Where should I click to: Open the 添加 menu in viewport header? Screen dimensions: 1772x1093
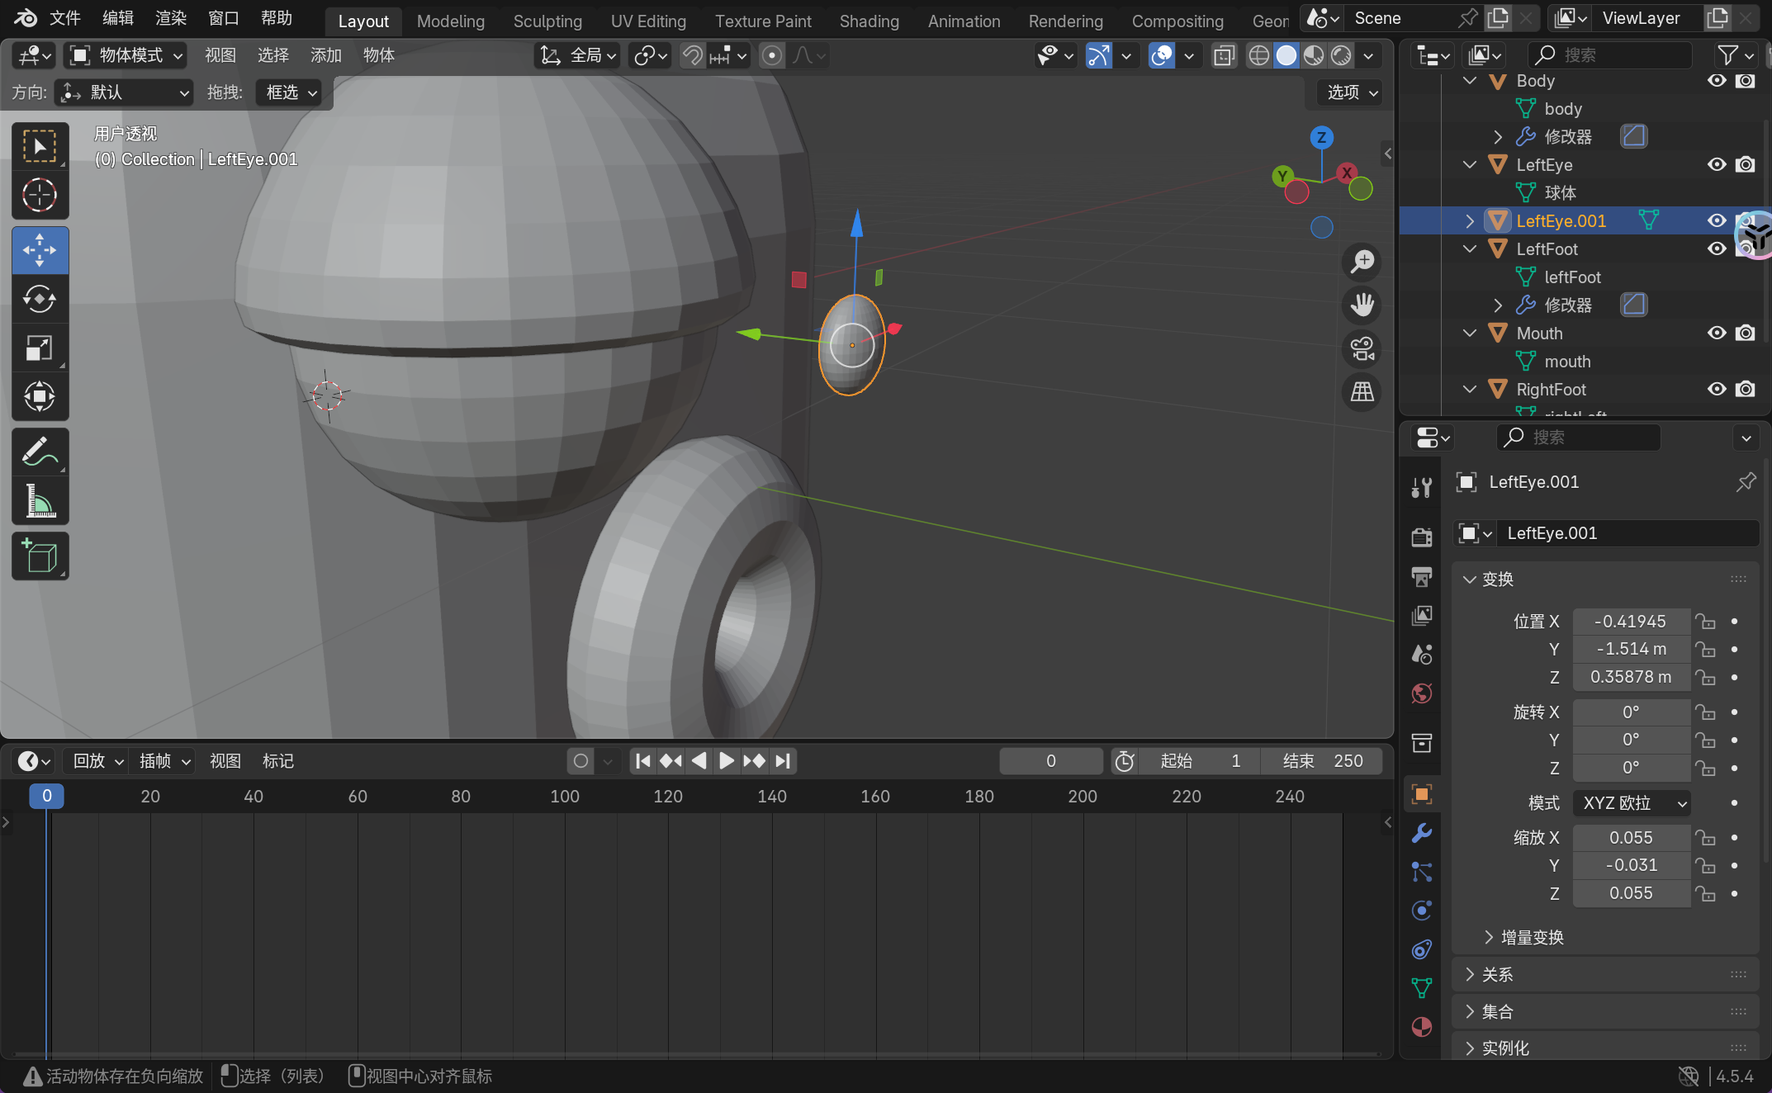click(x=325, y=55)
